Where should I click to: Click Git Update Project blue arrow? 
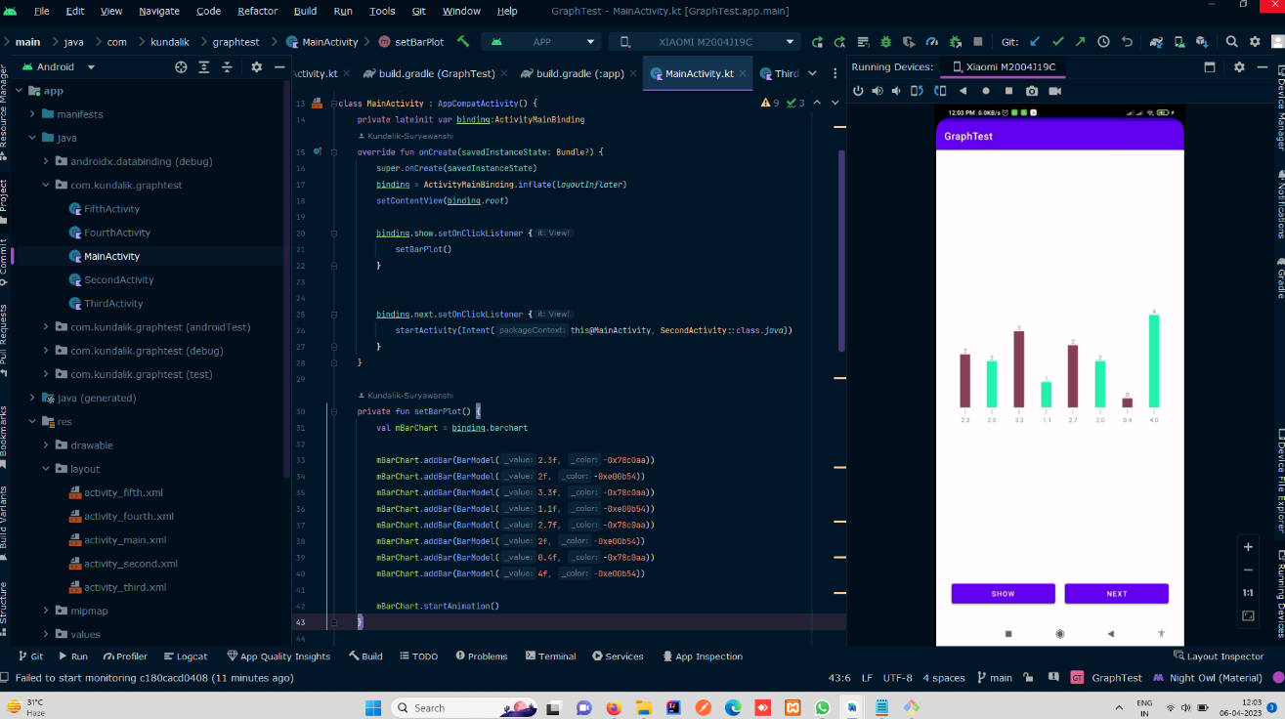click(1035, 42)
